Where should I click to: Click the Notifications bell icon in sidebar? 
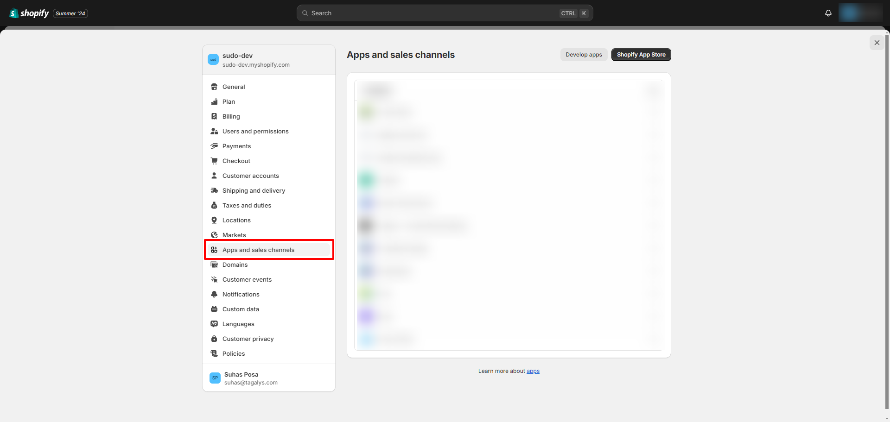point(214,294)
